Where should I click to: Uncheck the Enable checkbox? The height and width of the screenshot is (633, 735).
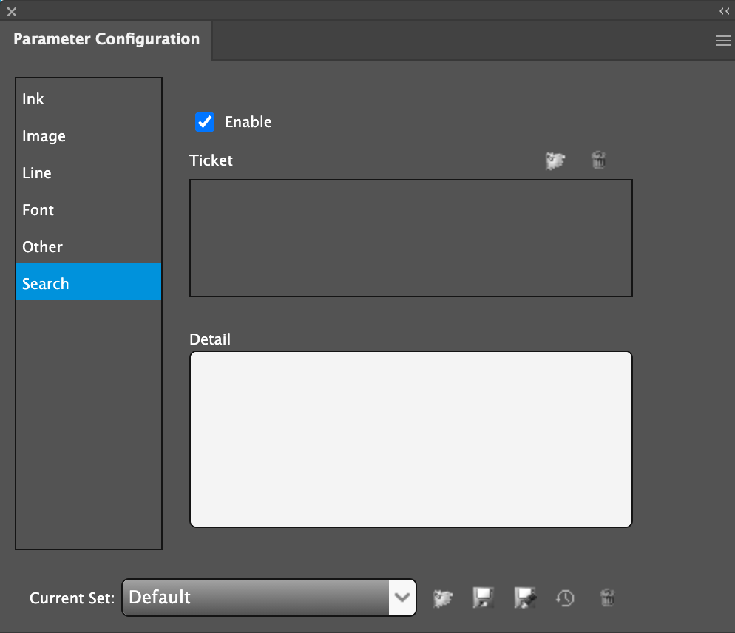(205, 122)
